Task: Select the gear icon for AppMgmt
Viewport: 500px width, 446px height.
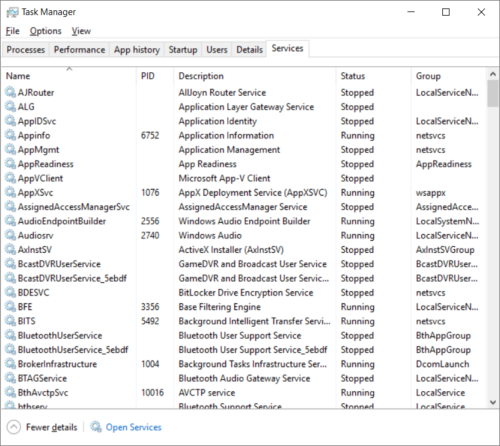Action: point(10,149)
